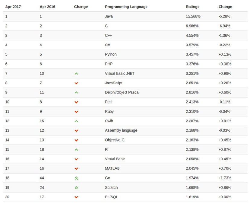250x204 pixels.
Task: Click the green up arrow beside Delphi/Object Pascal
Action: click(76, 93)
